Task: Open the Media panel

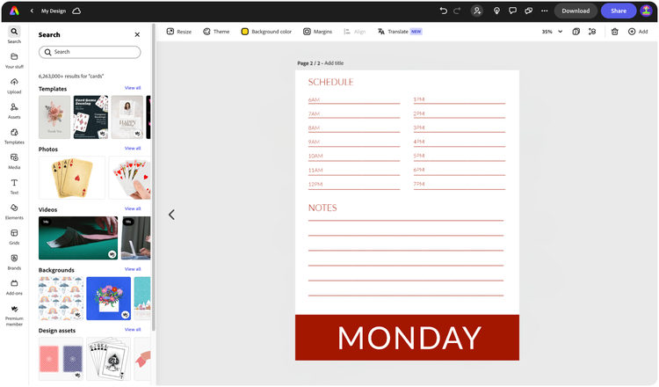Action: point(14,162)
